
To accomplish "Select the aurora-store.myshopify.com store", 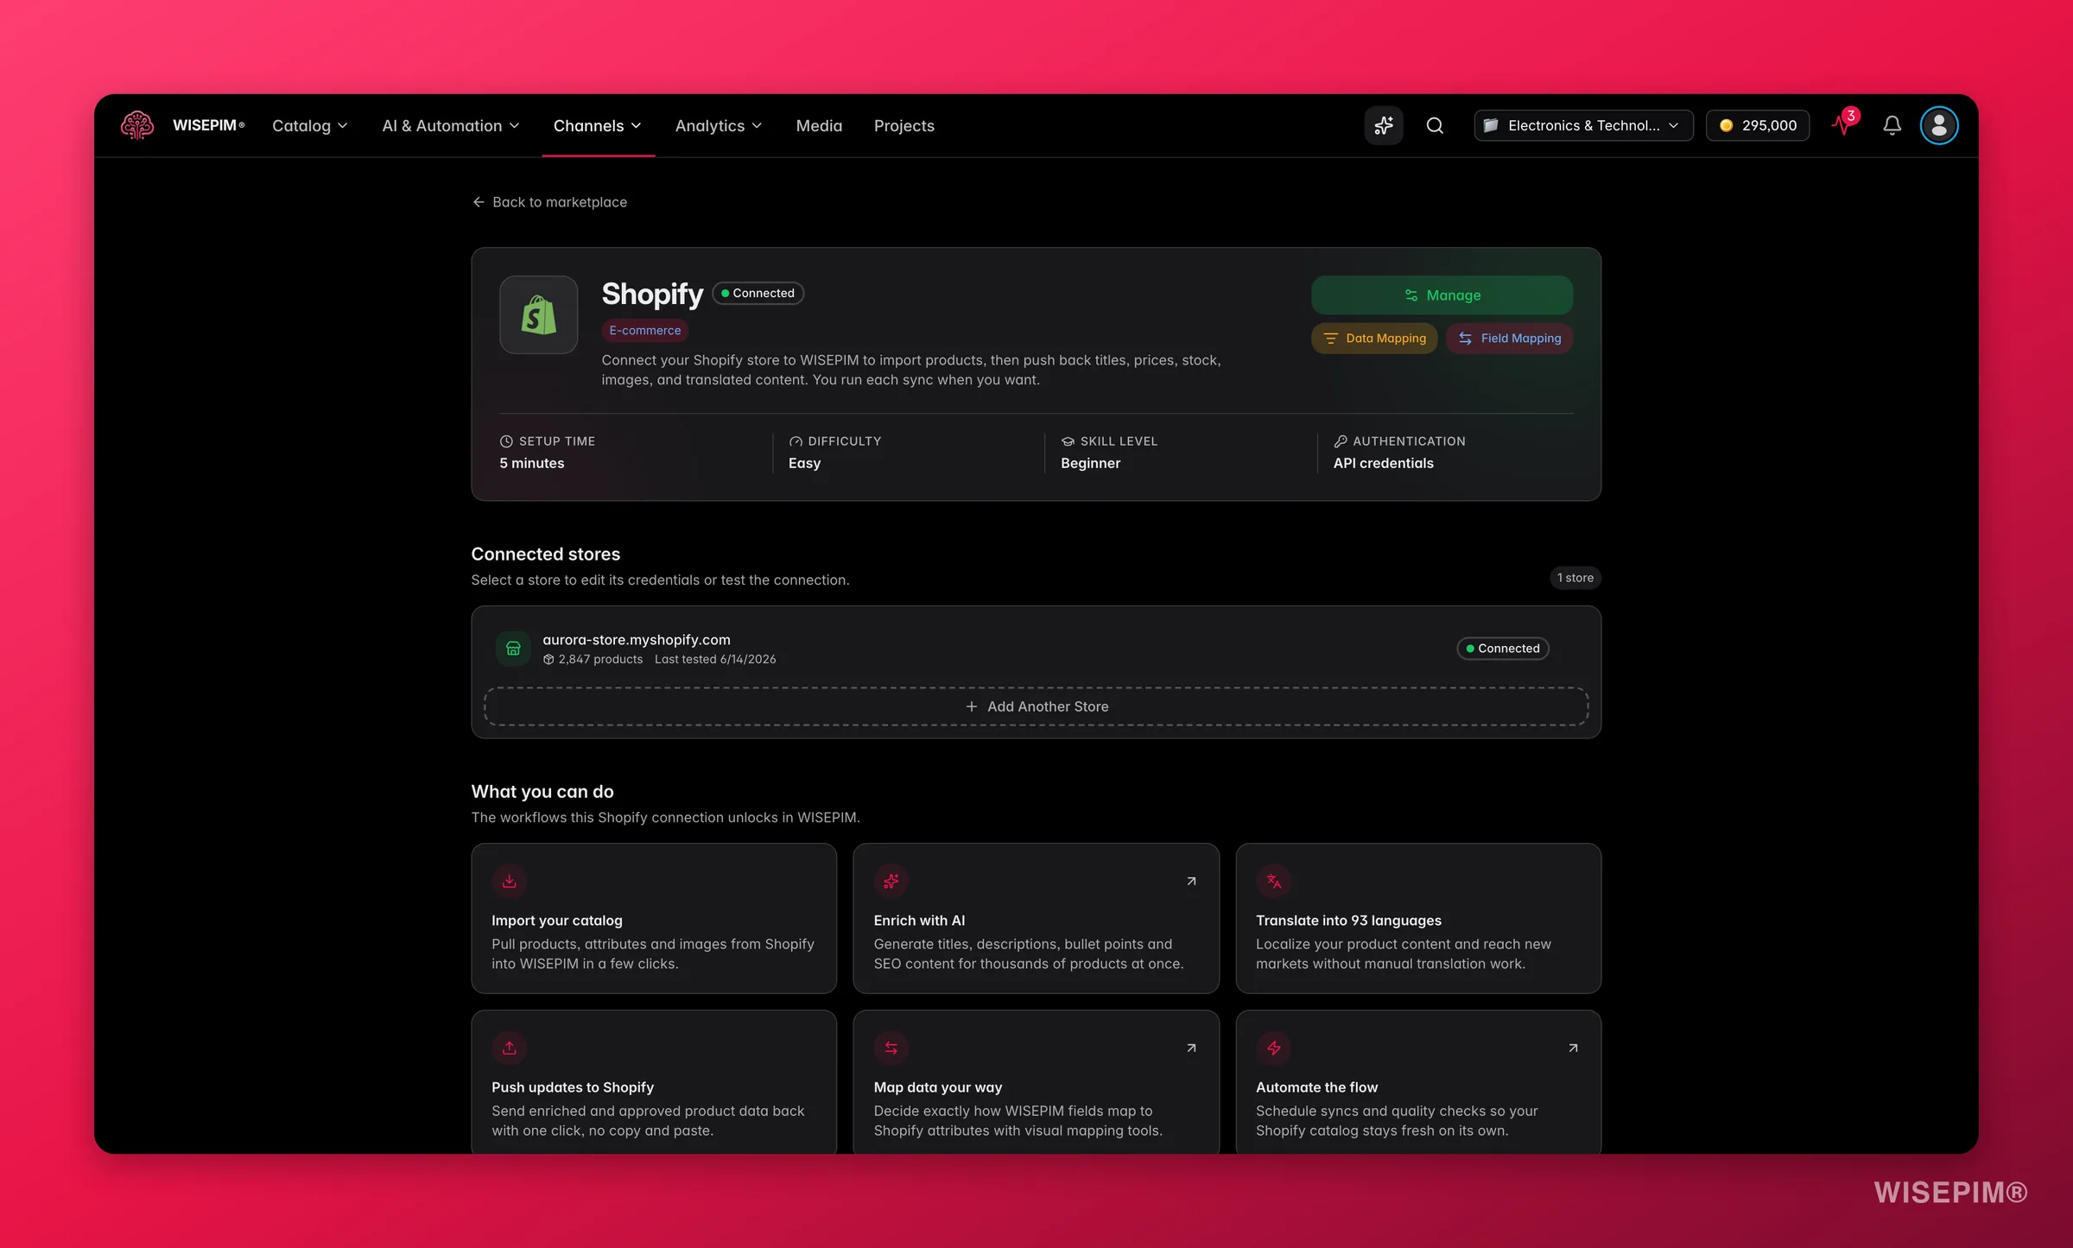I will point(1036,649).
